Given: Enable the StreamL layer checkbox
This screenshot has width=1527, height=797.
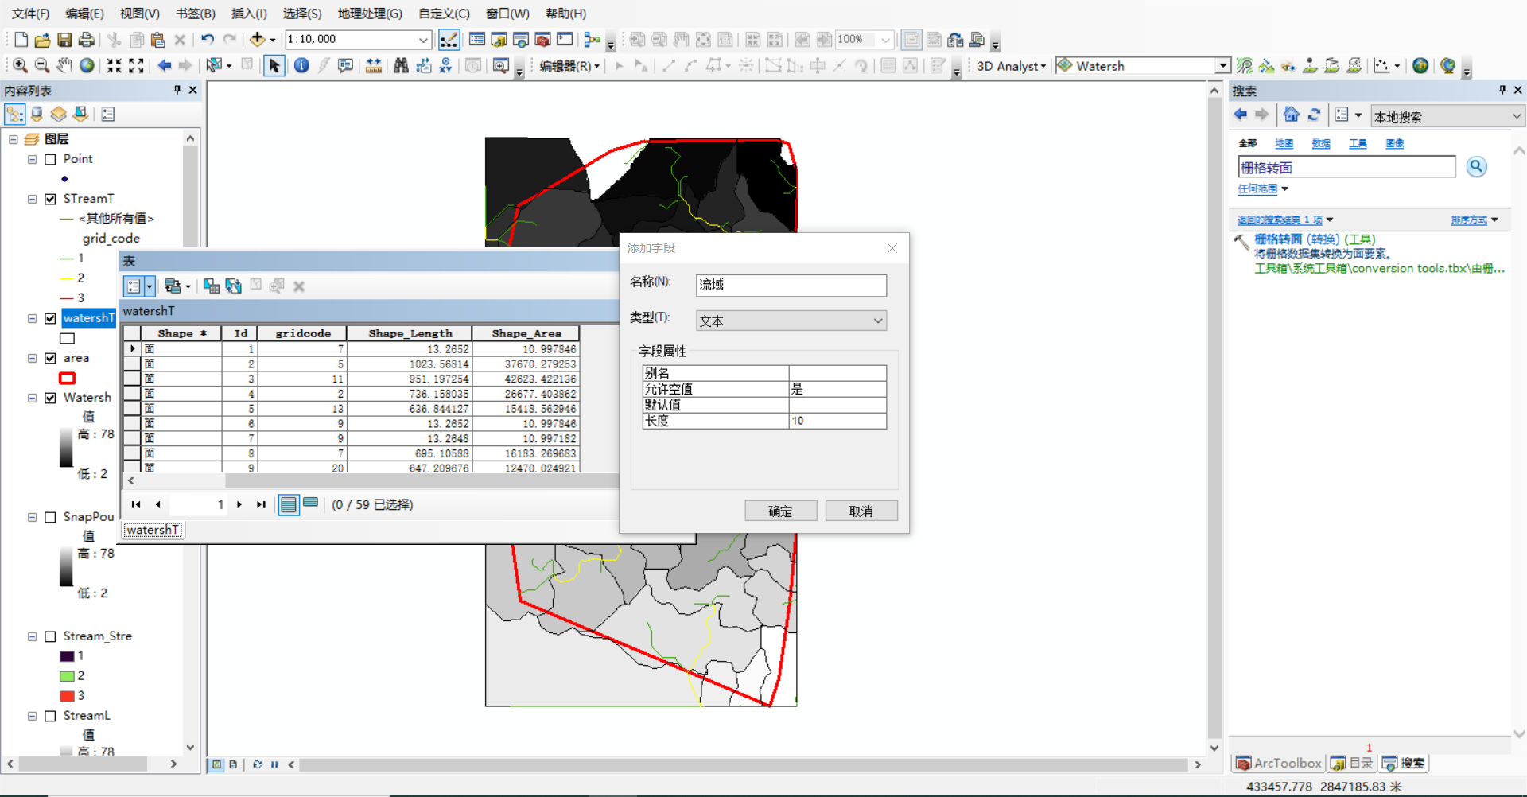Looking at the screenshot, I should pos(50,716).
